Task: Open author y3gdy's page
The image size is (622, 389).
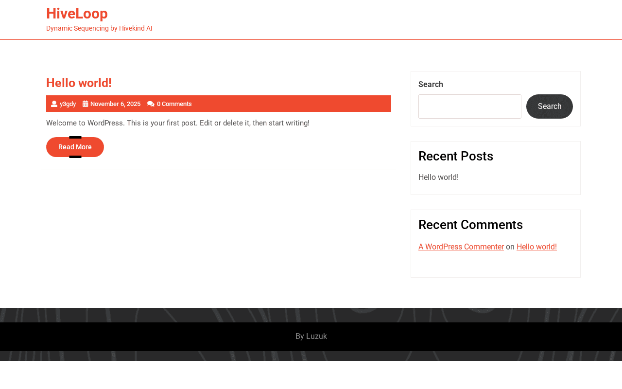Action: [68, 104]
